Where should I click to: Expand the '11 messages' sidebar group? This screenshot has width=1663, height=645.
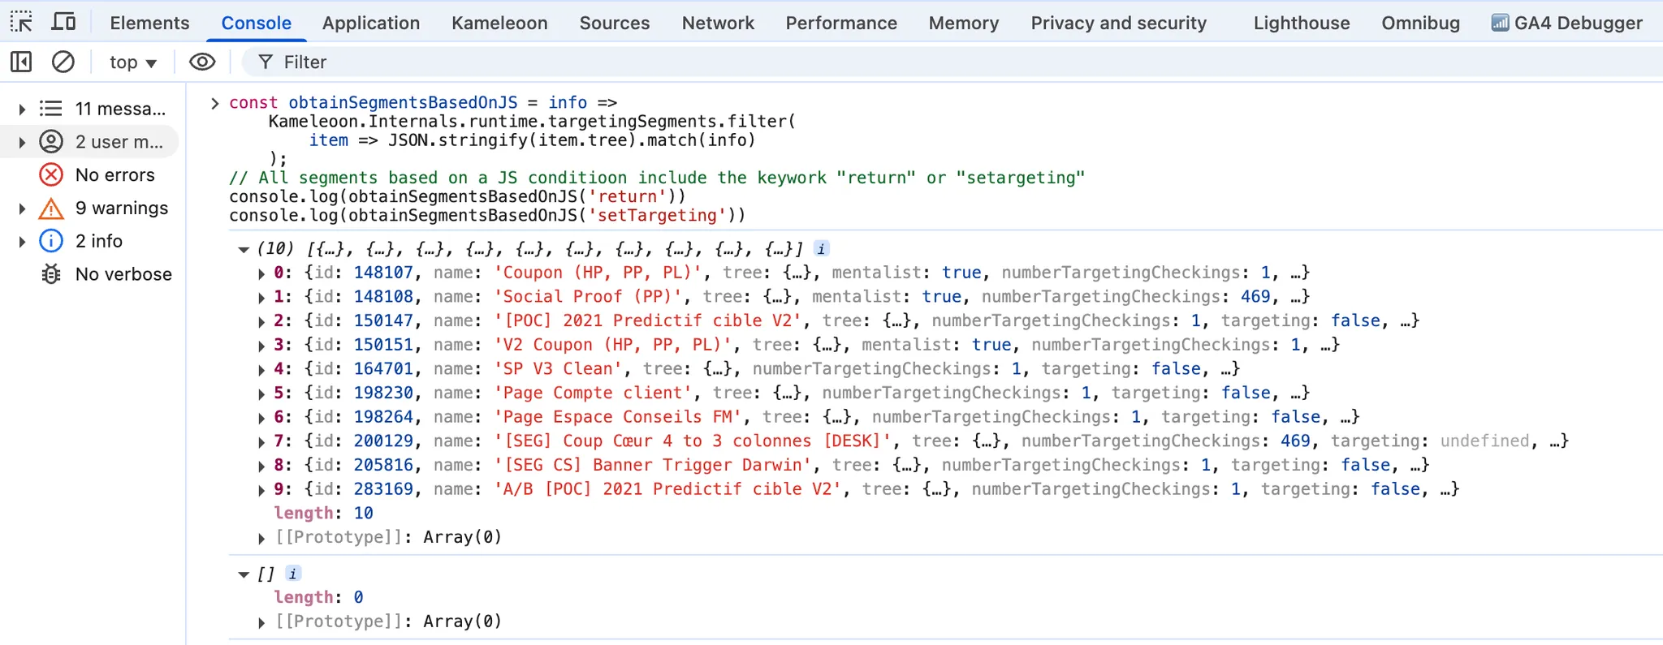22,109
